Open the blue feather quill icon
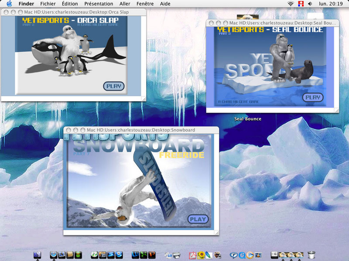This screenshot has height=261, width=349. [x=209, y=255]
